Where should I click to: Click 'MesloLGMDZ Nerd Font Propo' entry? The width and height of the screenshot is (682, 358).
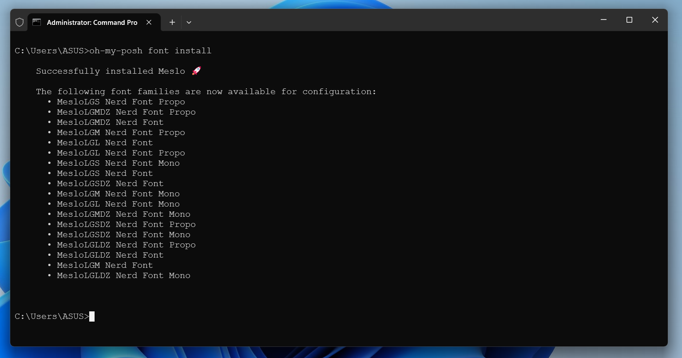[126, 112]
